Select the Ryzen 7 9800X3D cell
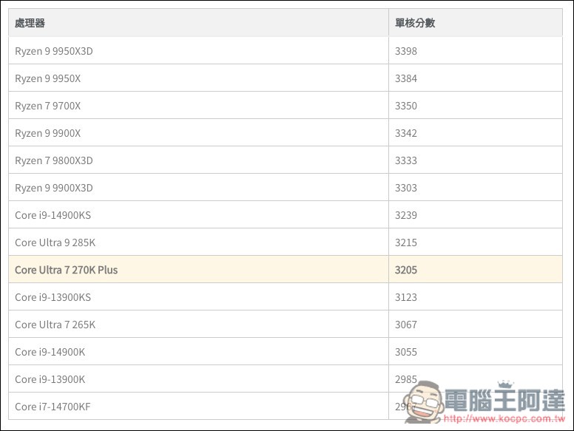The width and height of the screenshot is (574, 431). click(x=53, y=160)
